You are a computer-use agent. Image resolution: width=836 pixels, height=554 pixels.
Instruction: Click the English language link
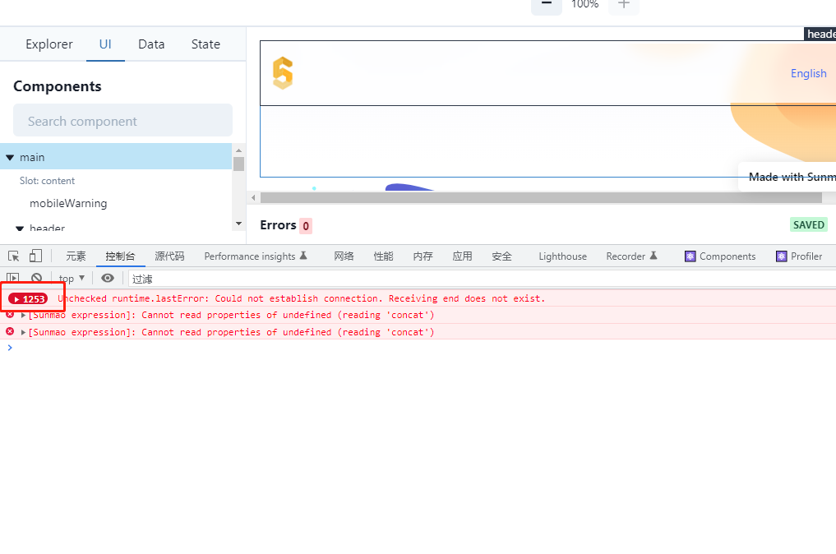coord(808,73)
